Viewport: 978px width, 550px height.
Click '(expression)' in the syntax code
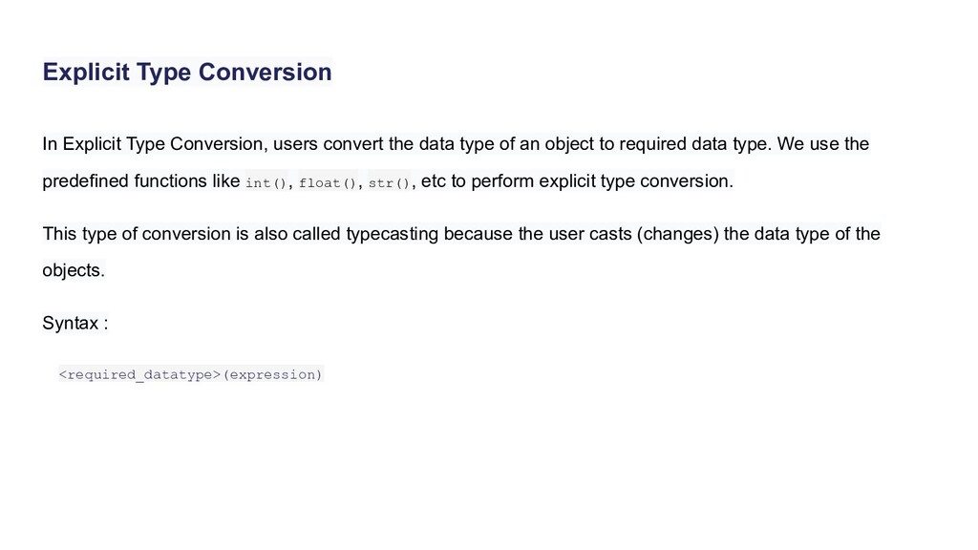pos(272,374)
